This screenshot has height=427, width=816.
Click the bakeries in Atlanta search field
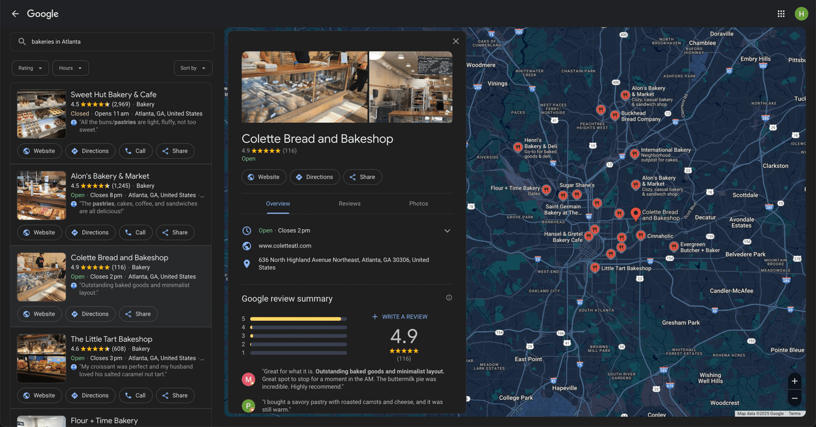[x=112, y=42]
